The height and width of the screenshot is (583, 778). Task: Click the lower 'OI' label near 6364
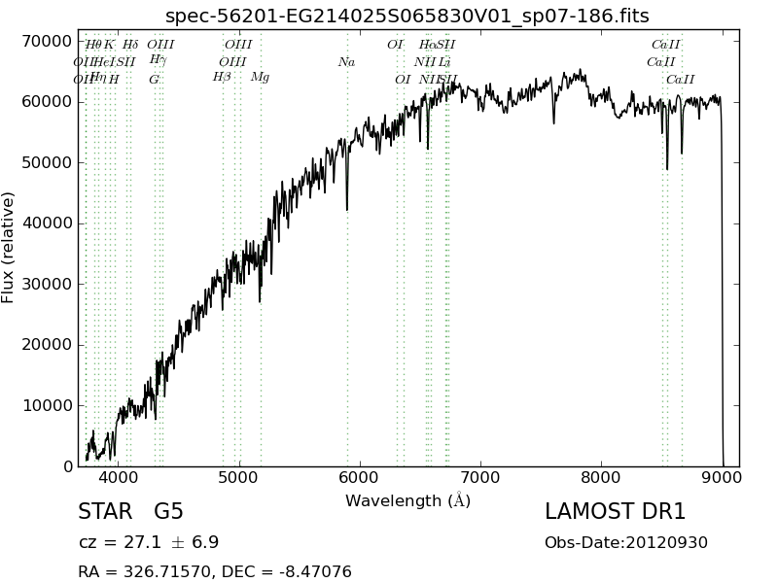click(x=403, y=80)
